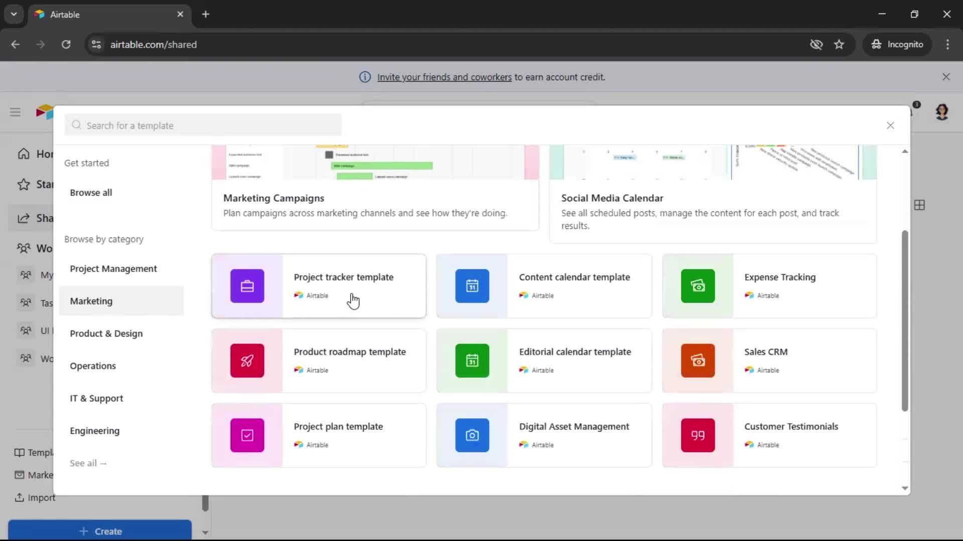The image size is (963, 541).
Task: Open Content calendar template title
Action: point(574,277)
